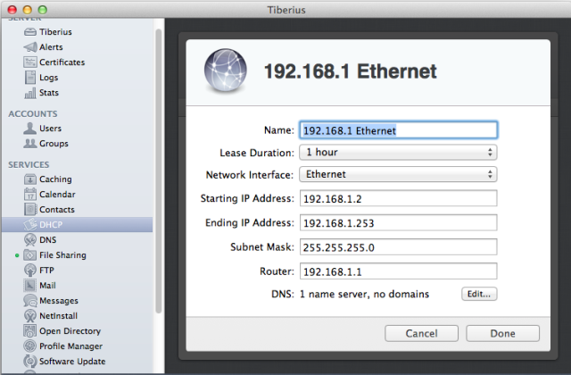571x375 pixels.
Task: Click the Contacts service icon
Action: 29,210
